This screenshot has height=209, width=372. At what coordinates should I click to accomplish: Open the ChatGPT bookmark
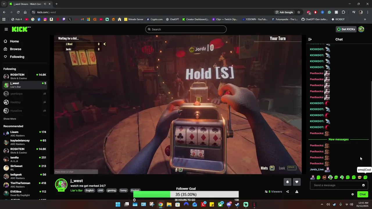(172, 19)
